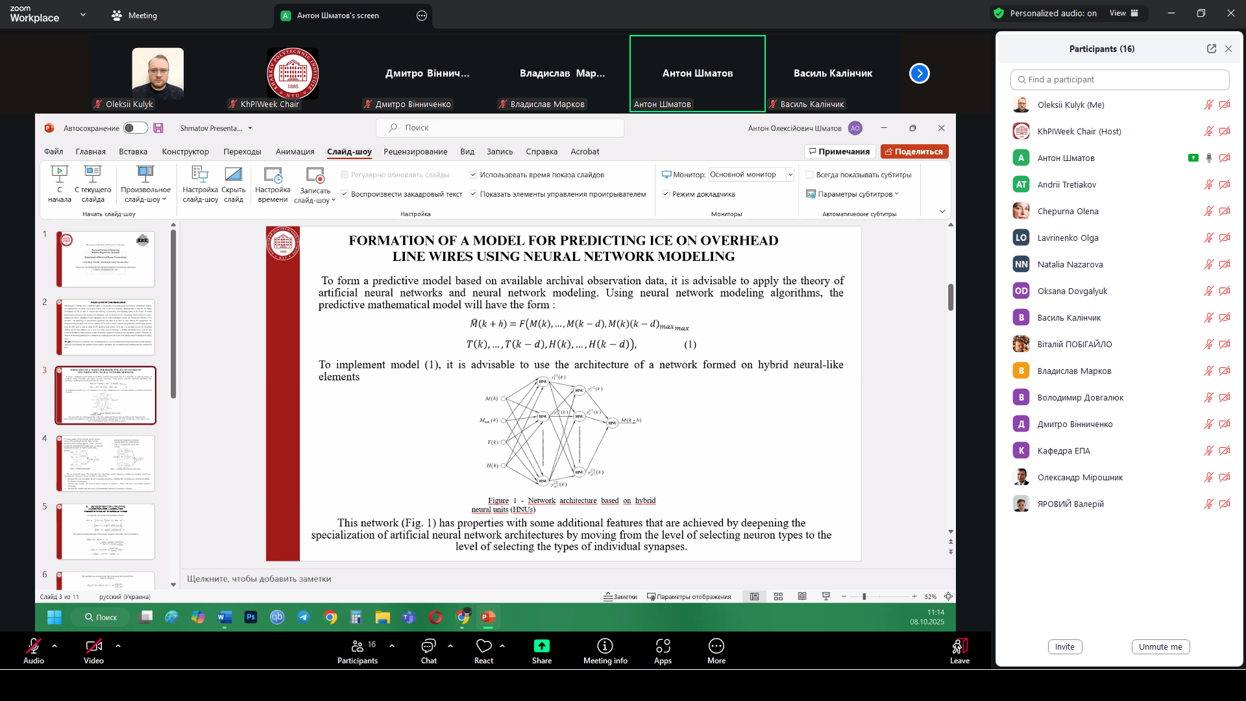Screen dimensions: 1246x701
Task: Start slideshow from the beginning
Action: [59, 184]
